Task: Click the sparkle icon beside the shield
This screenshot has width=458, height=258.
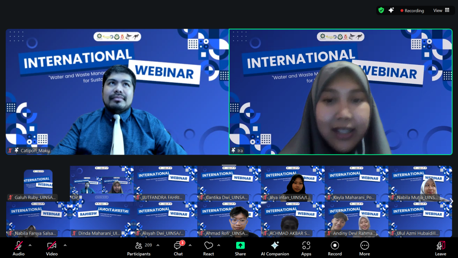Action: pos(391,10)
